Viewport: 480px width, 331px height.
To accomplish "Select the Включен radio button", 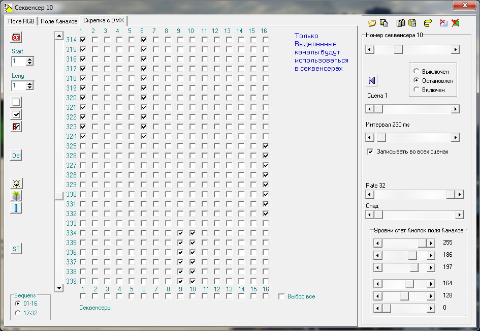I will click(416, 89).
